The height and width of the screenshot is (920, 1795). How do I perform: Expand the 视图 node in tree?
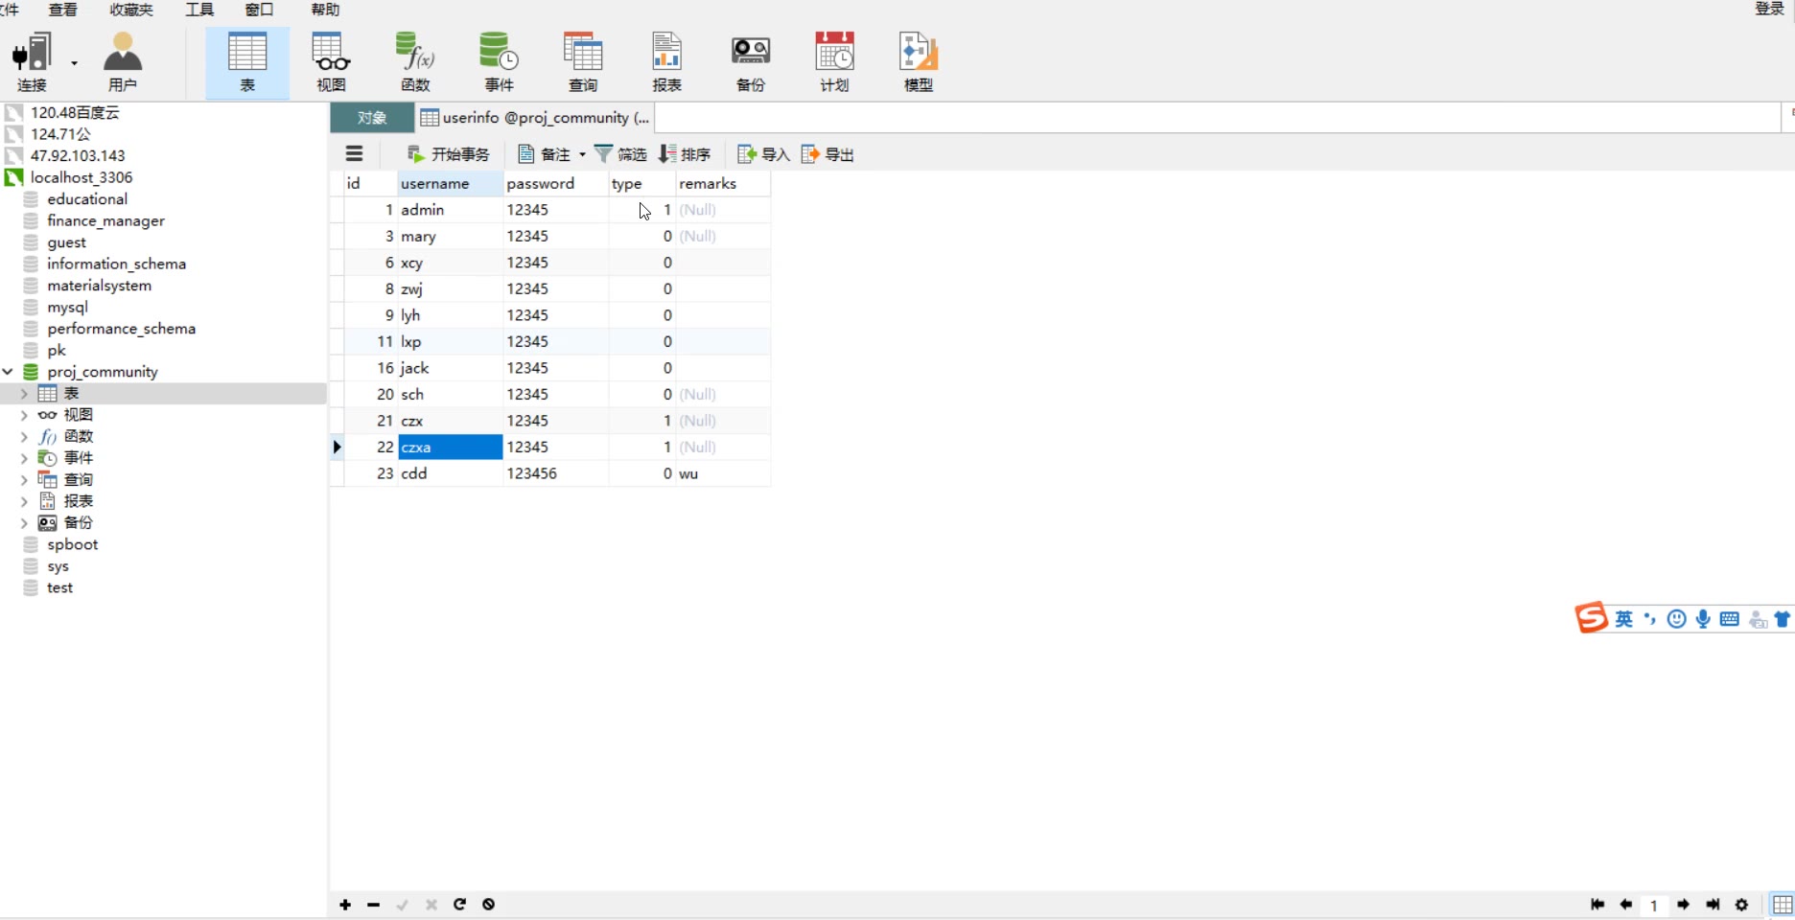coord(24,415)
